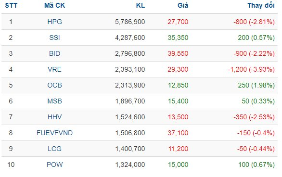Click the row number 10 cell
The width and height of the screenshot is (282, 177).
(11, 164)
